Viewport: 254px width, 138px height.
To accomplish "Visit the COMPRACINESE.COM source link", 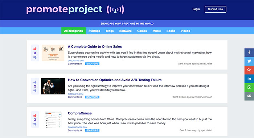I will [x=77, y=127].
